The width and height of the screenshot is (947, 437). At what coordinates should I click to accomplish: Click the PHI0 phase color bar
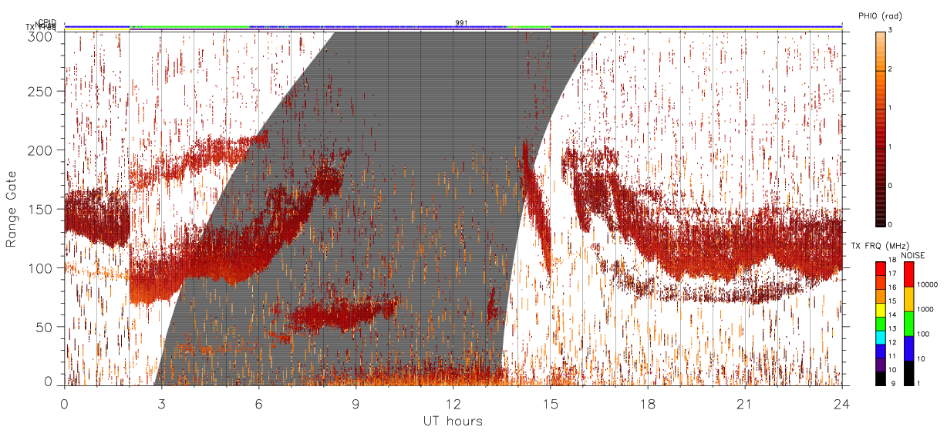click(880, 129)
